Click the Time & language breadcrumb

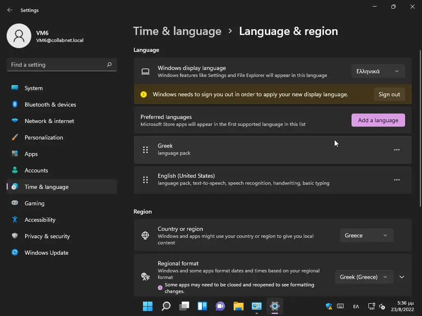click(x=177, y=31)
